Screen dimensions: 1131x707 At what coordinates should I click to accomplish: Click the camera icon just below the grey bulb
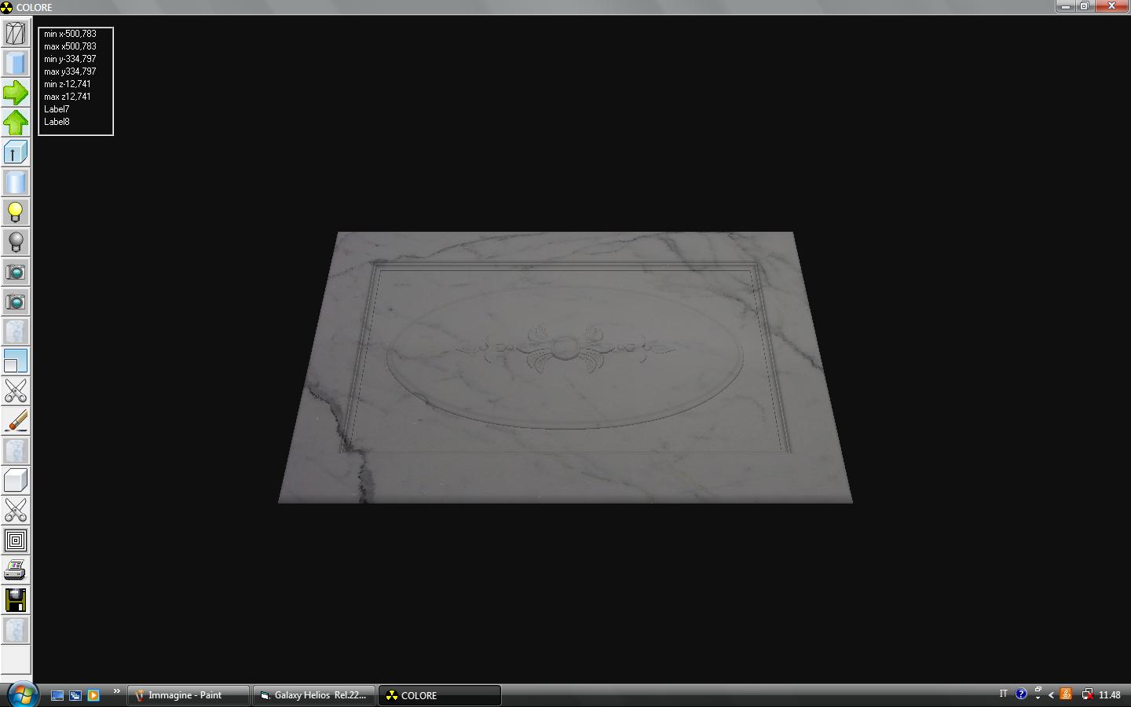(x=16, y=272)
